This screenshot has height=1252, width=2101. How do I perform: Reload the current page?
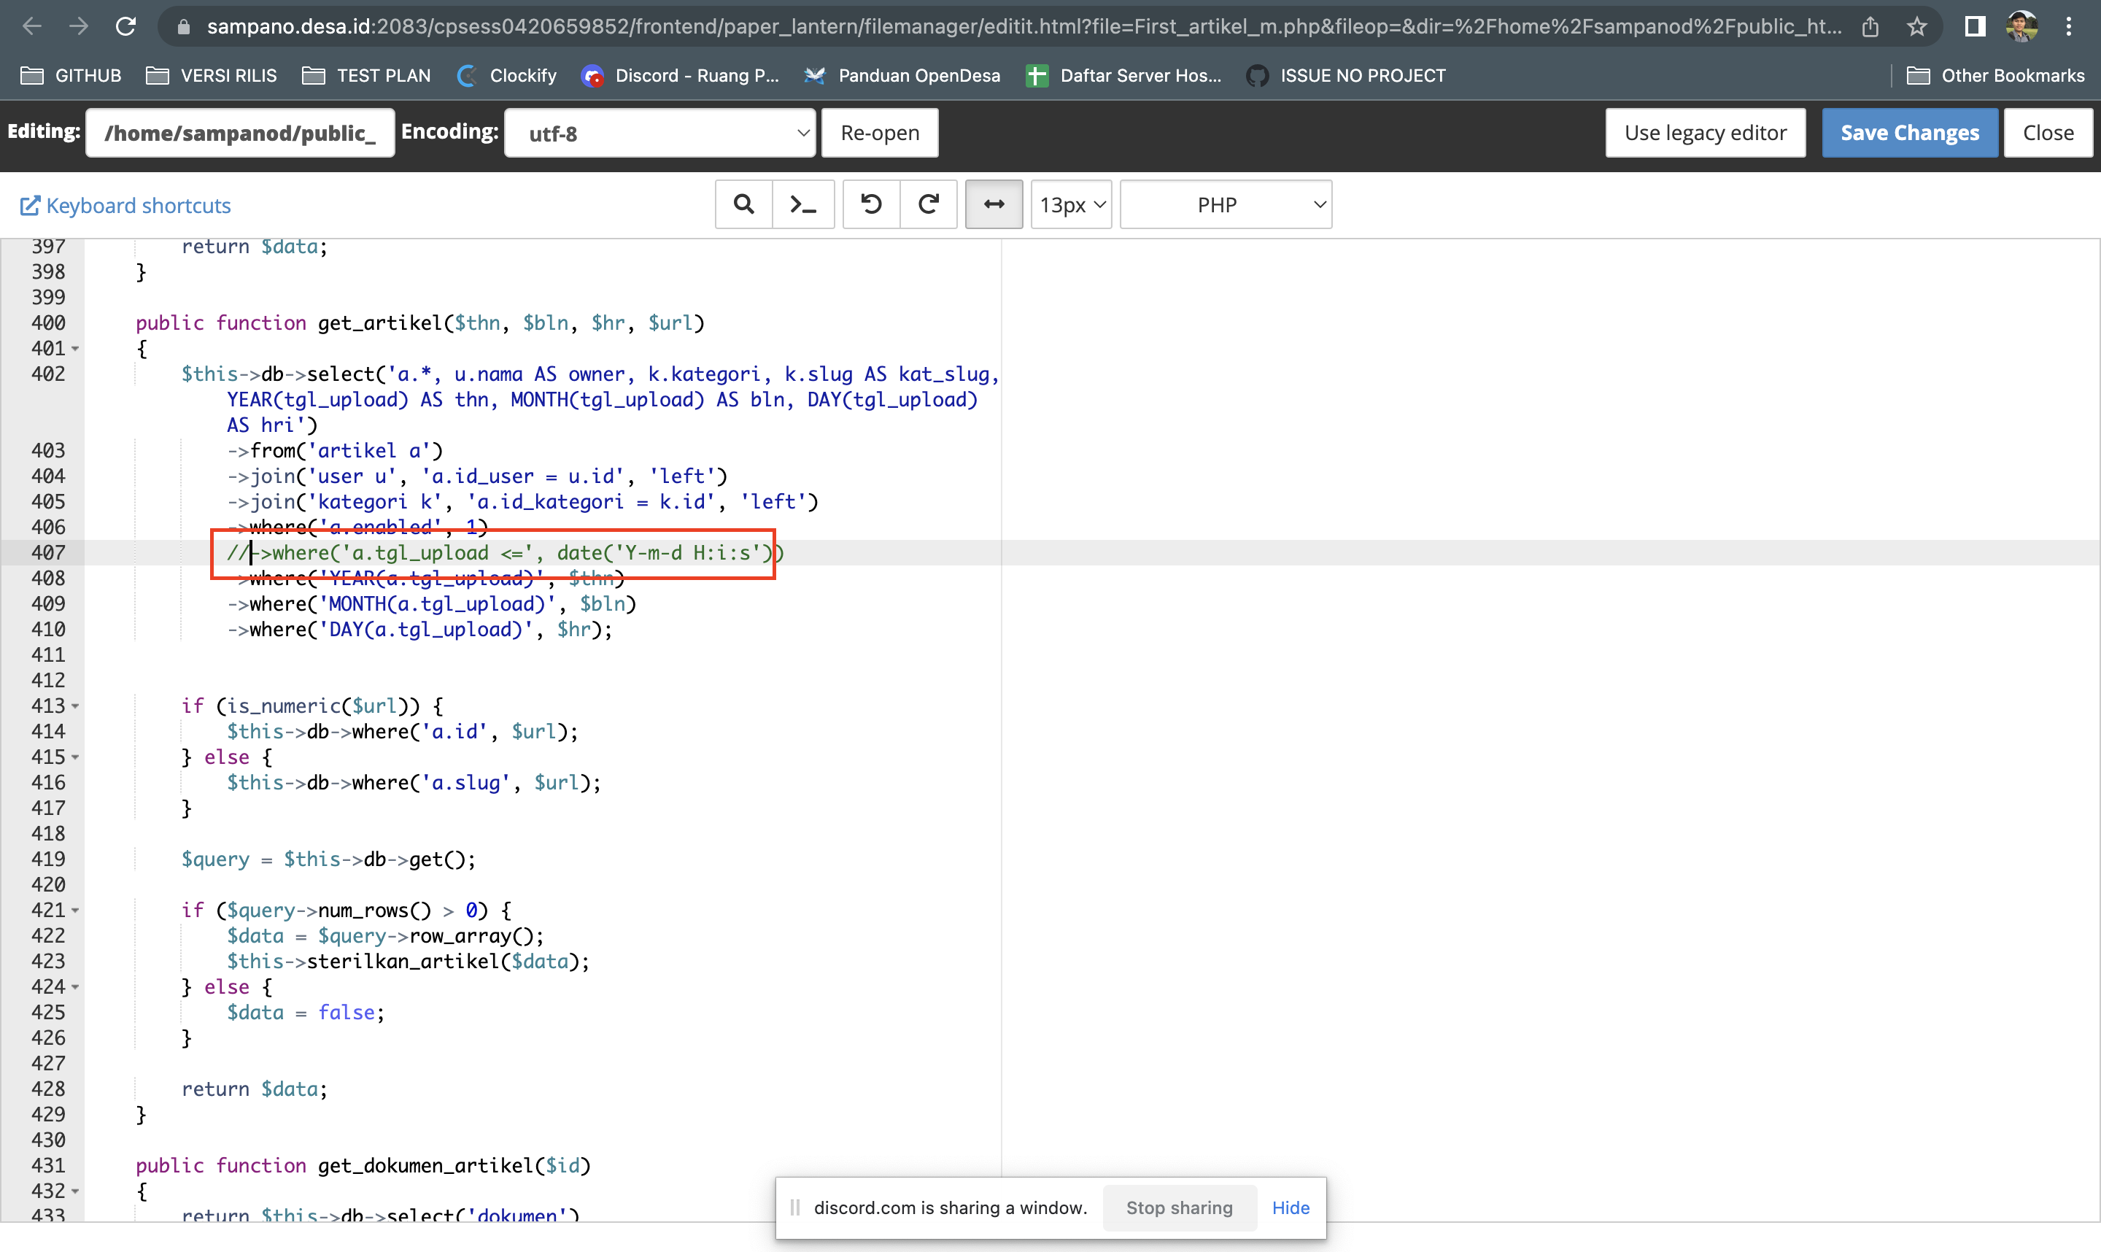coord(126,26)
